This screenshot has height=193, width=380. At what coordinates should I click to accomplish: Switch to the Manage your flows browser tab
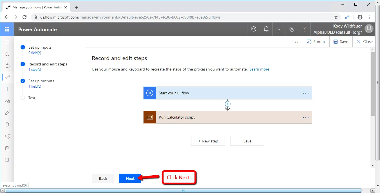(36, 7)
